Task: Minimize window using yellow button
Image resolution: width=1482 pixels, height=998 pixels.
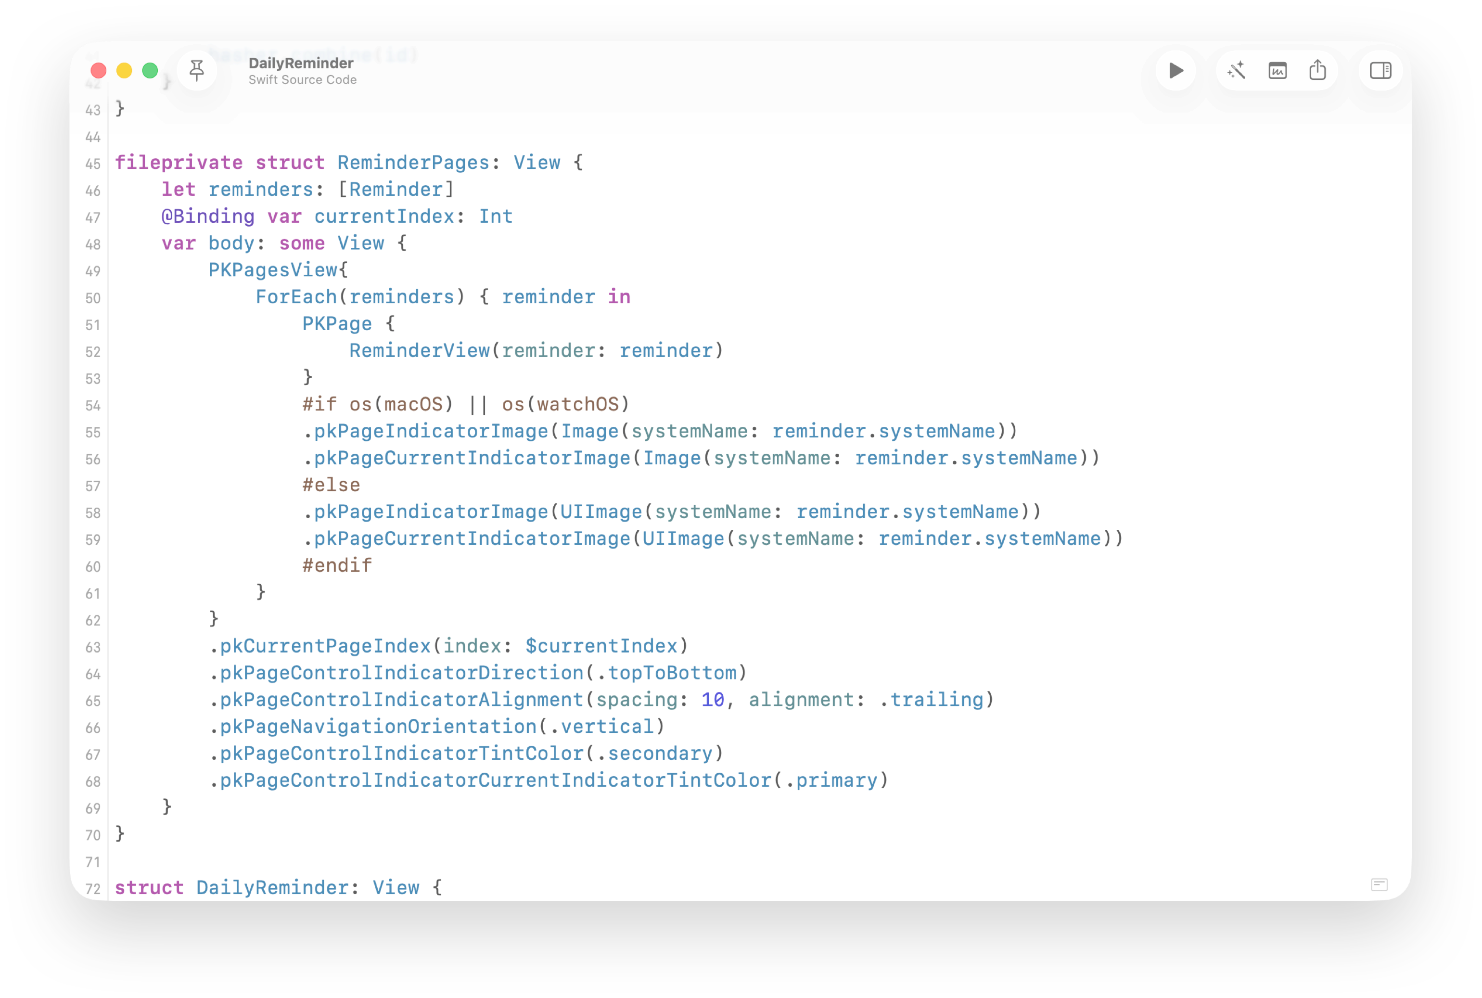Action: click(124, 71)
